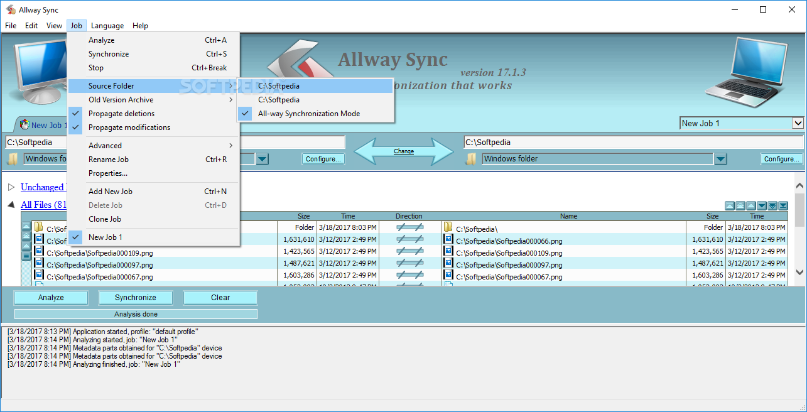
Task: Uncheck Propagate deletions in Job menu
Action: click(x=154, y=114)
